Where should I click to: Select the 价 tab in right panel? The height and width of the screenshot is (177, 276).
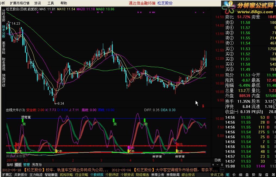pyautogui.click(x=234, y=175)
